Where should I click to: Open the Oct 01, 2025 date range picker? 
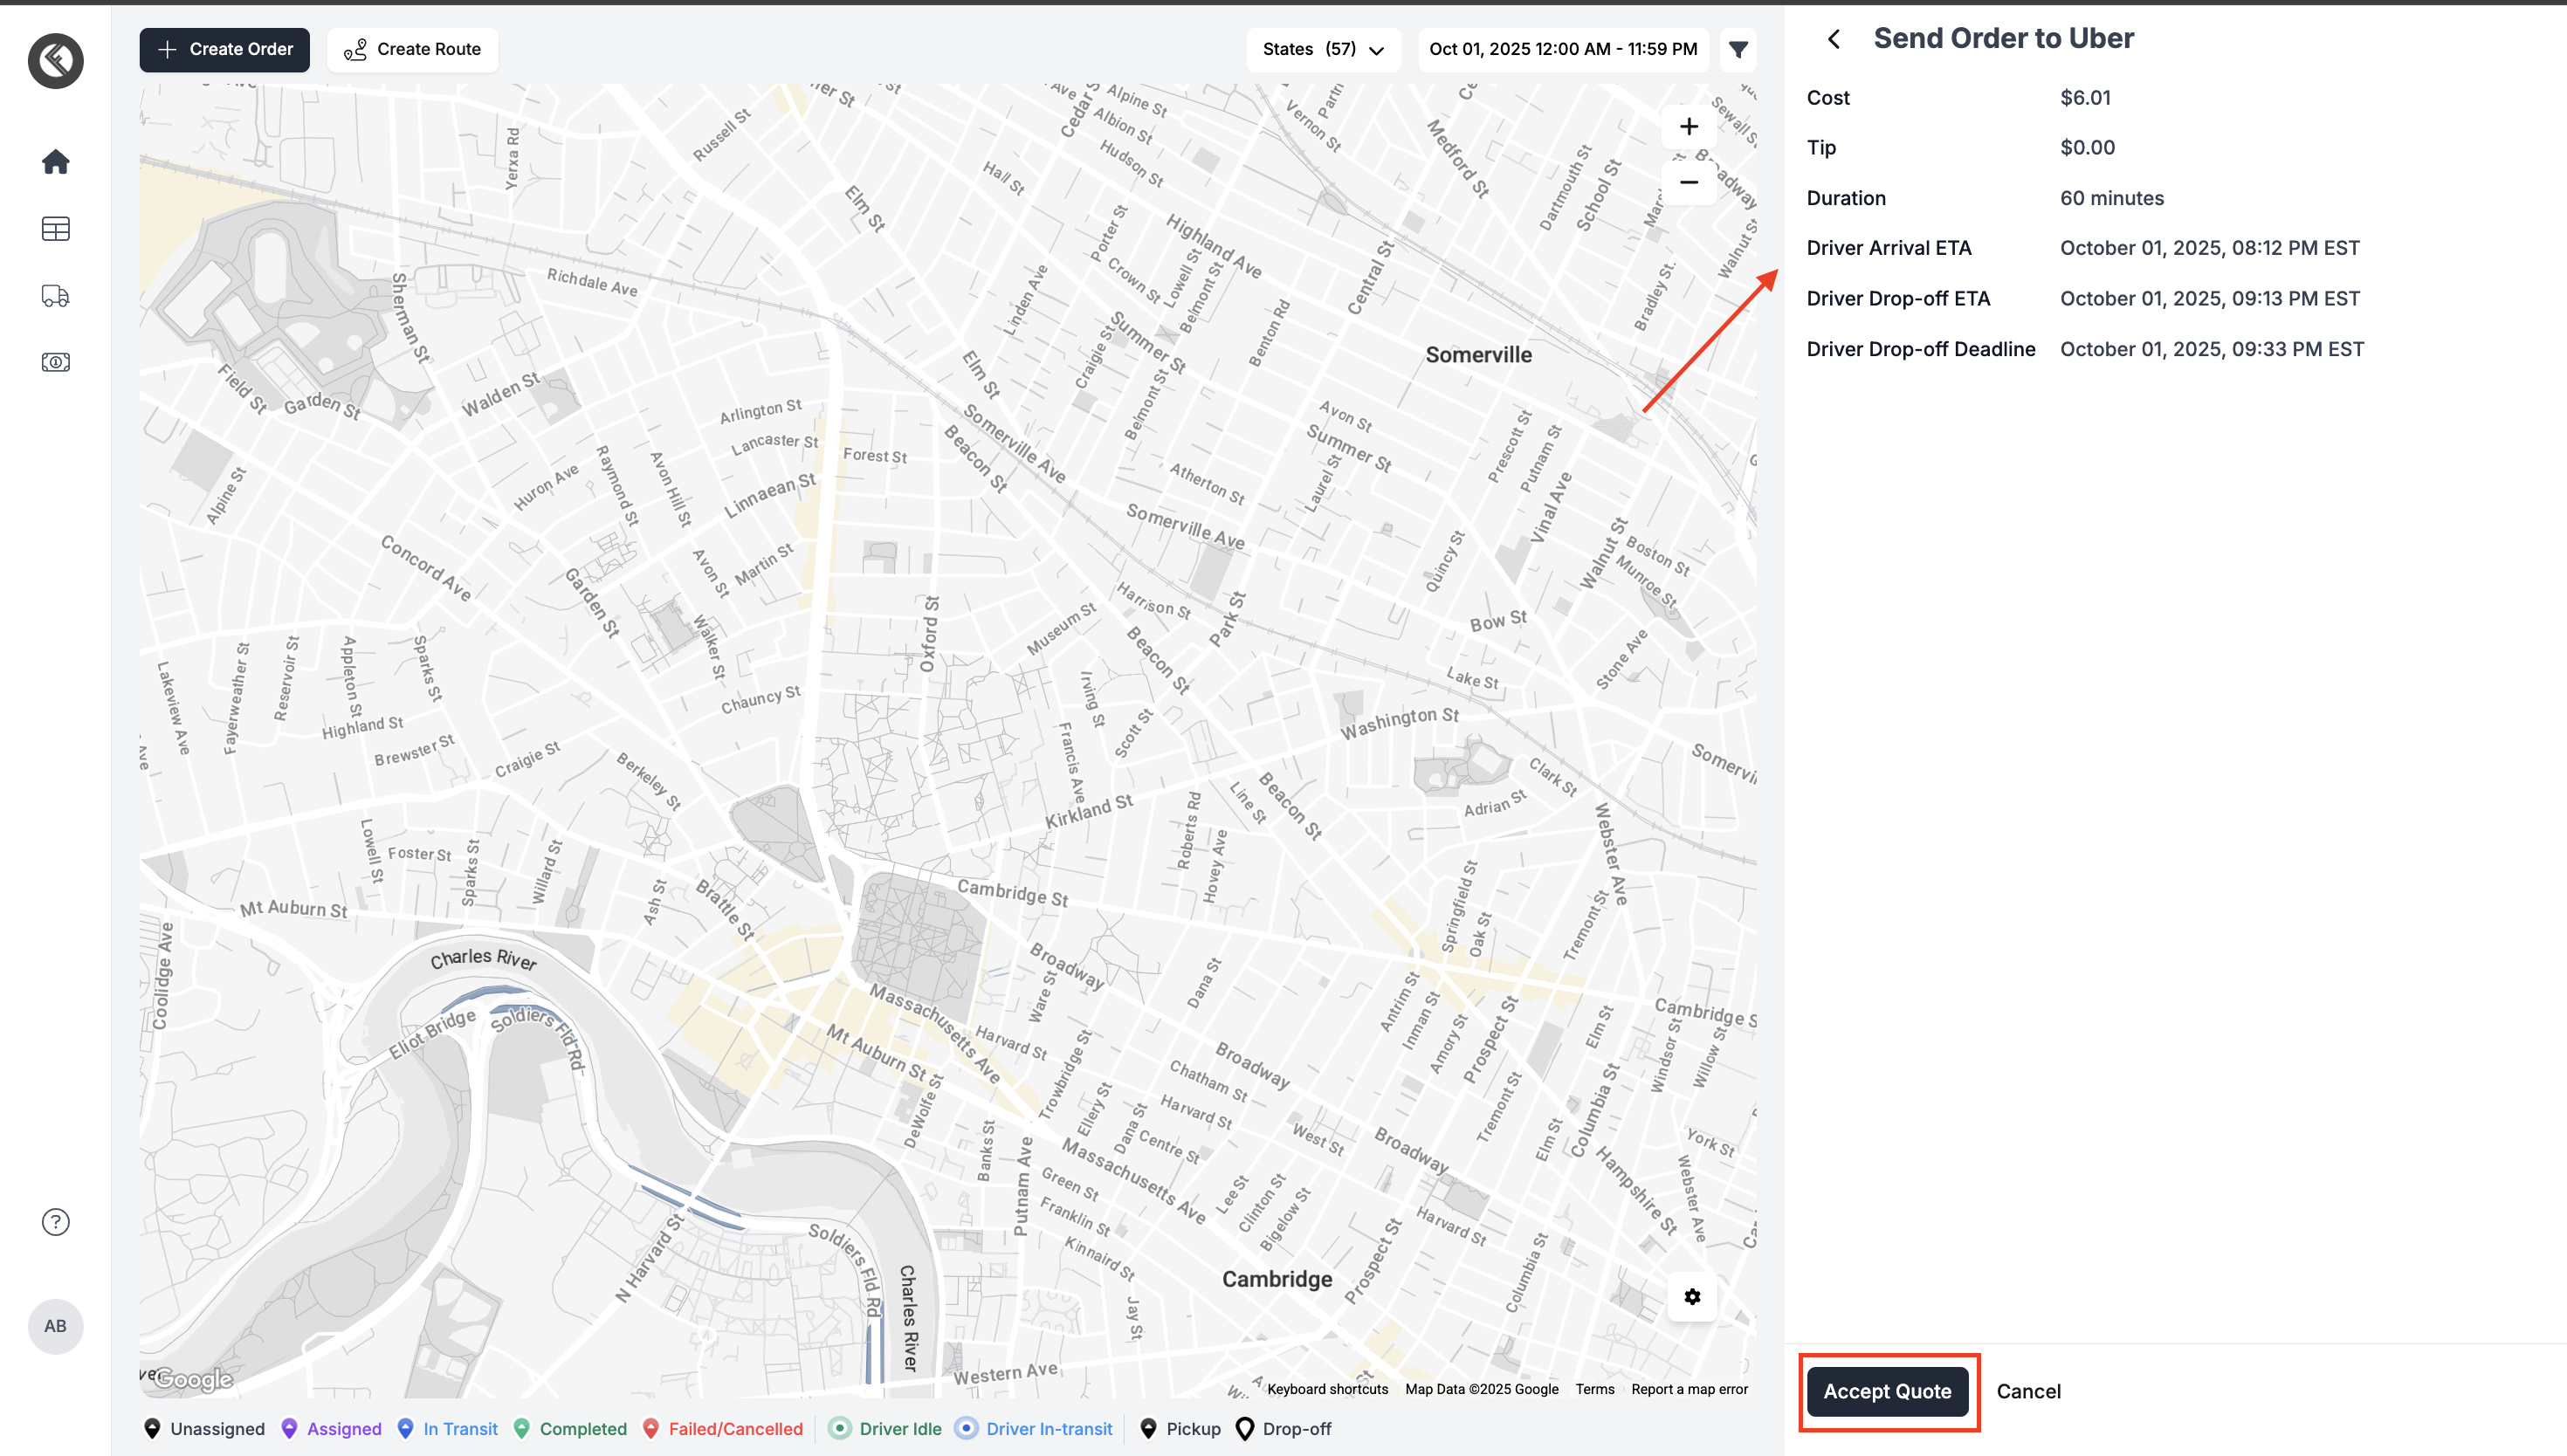point(1563,49)
